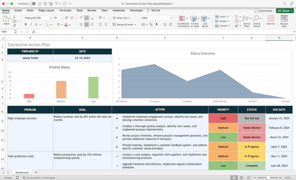Open the Analyze Data tool
This screenshot has width=296, height=180.
point(284,20)
